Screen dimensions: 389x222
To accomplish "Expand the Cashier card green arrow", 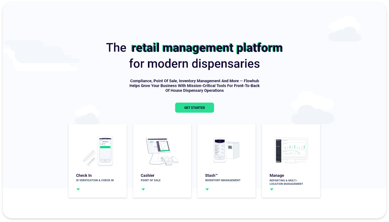I will [x=143, y=189].
